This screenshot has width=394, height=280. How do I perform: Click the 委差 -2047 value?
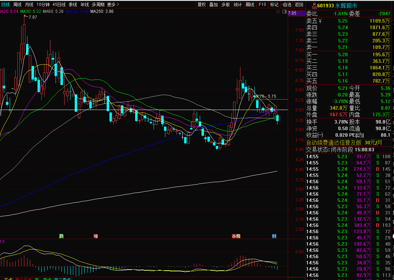(384, 14)
